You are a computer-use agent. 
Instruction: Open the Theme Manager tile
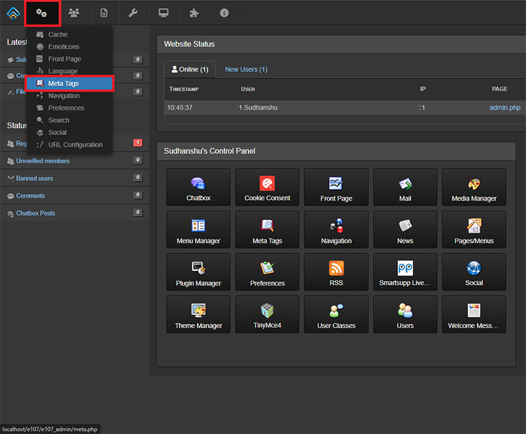[x=198, y=315]
